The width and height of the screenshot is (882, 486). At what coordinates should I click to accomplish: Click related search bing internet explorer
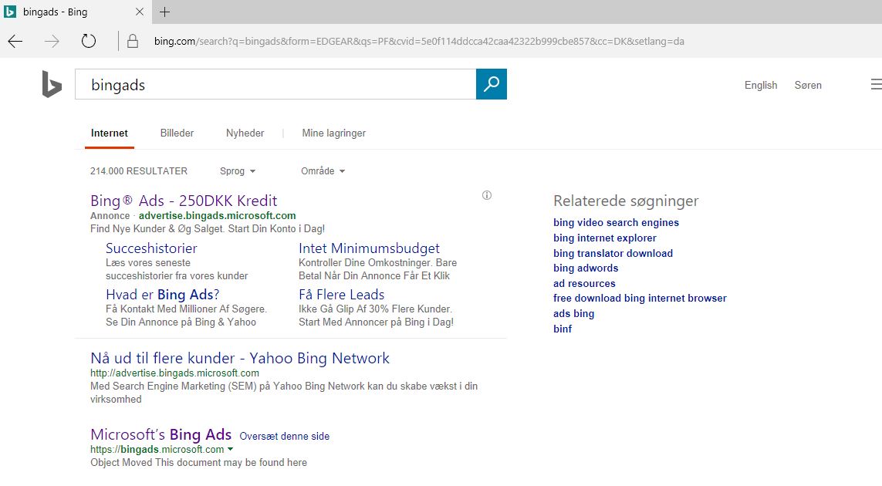605,238
